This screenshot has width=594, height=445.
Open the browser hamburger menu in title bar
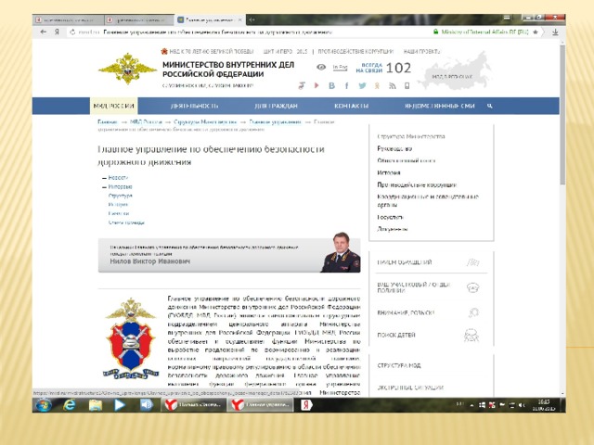pyautogui.click(x=507, y=18)
